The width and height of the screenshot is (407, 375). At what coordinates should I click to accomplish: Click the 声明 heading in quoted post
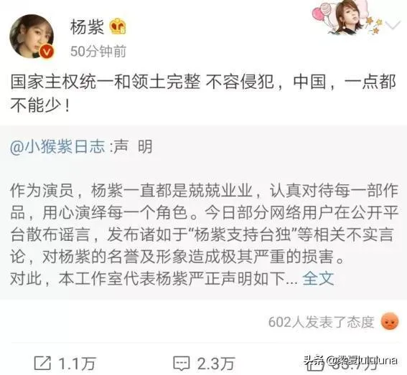[x=133, y=146]
